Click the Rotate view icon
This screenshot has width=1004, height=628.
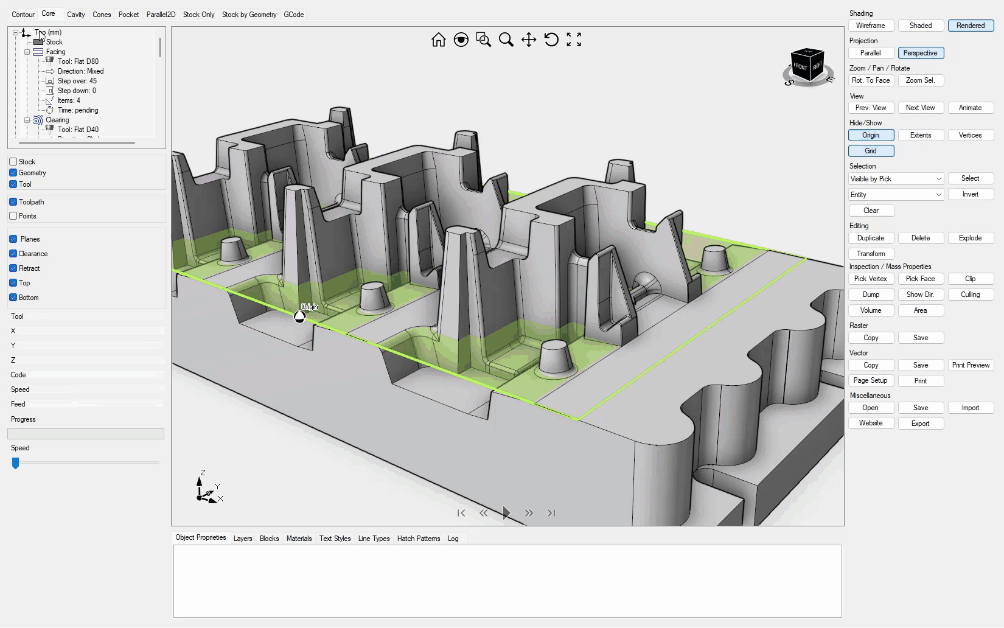(x=551, y=40)
